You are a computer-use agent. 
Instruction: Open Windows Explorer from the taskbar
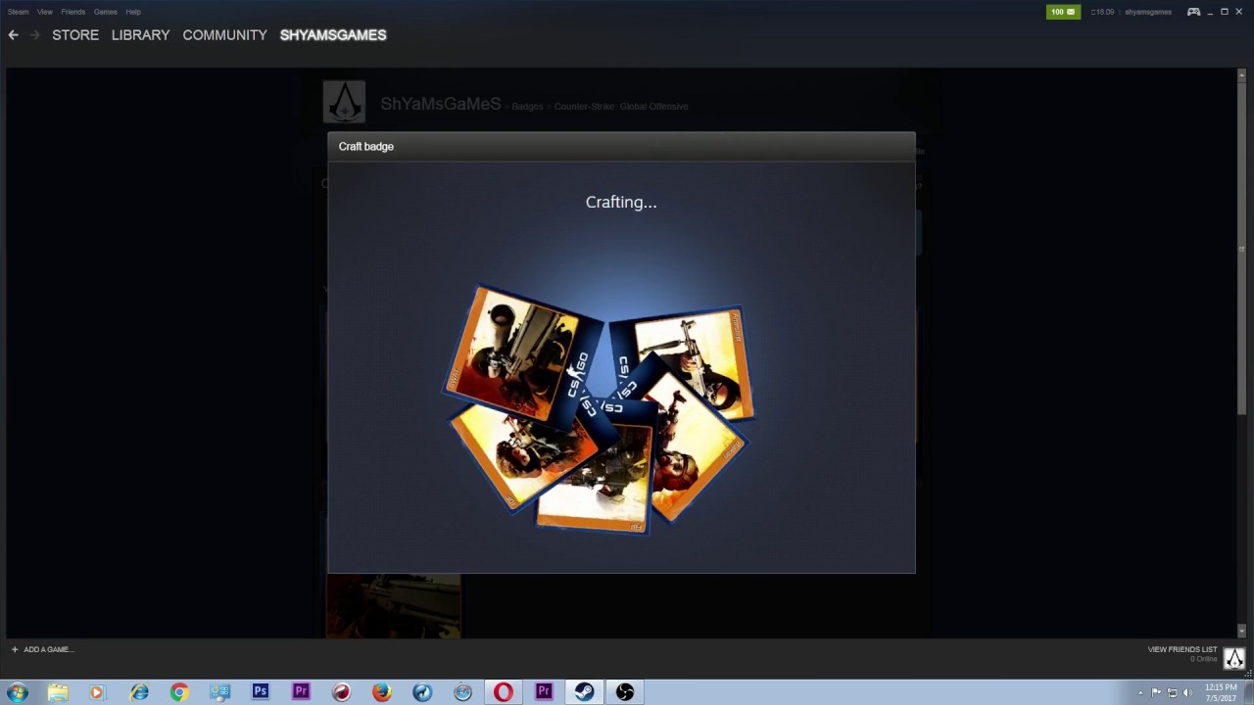tap(58, 692)
